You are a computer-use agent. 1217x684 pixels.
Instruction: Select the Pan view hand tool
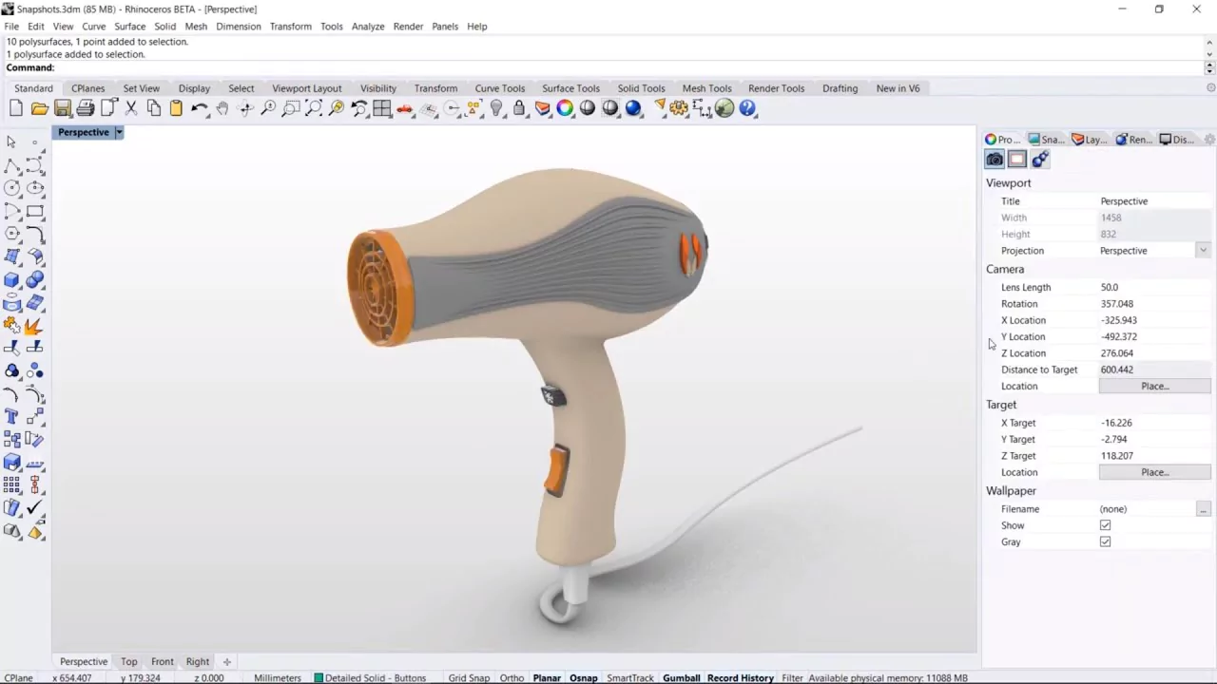(x=222, y=108)
